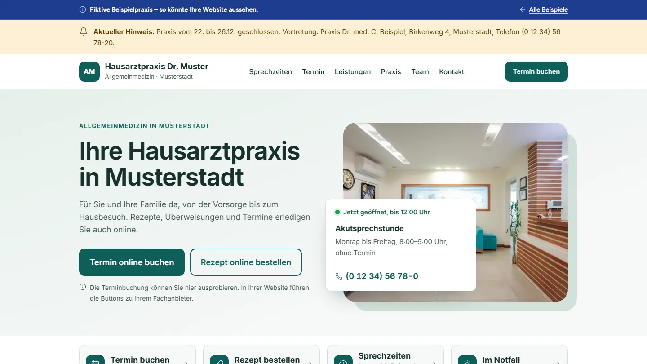Call the phone number (0 12 34) 56 78-0
Screen dimensions: 647x364
pyautogui.click(x=382, y=276)
